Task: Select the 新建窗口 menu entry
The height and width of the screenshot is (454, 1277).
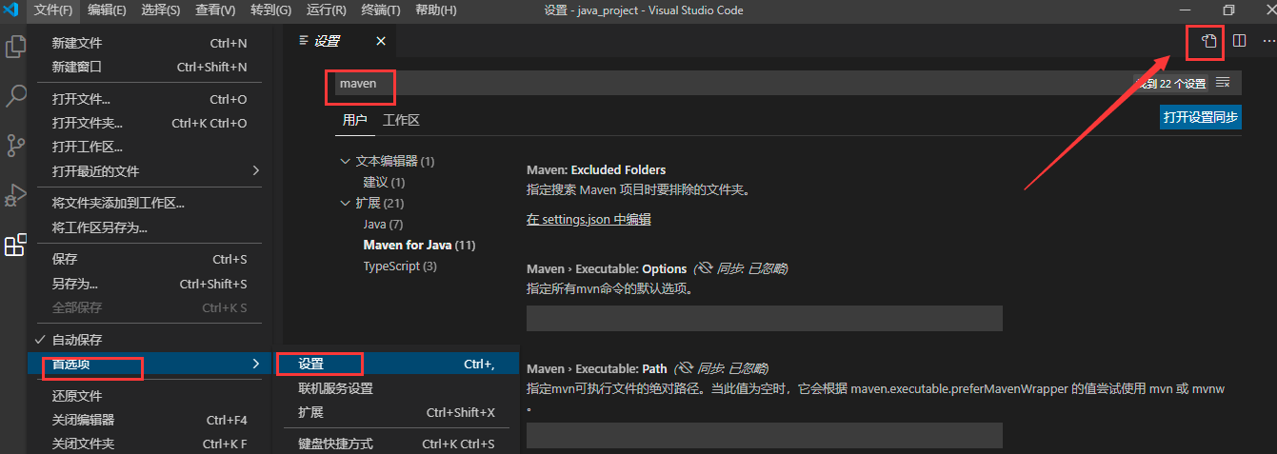Action: pyautogui.click(x=150, y=67)
